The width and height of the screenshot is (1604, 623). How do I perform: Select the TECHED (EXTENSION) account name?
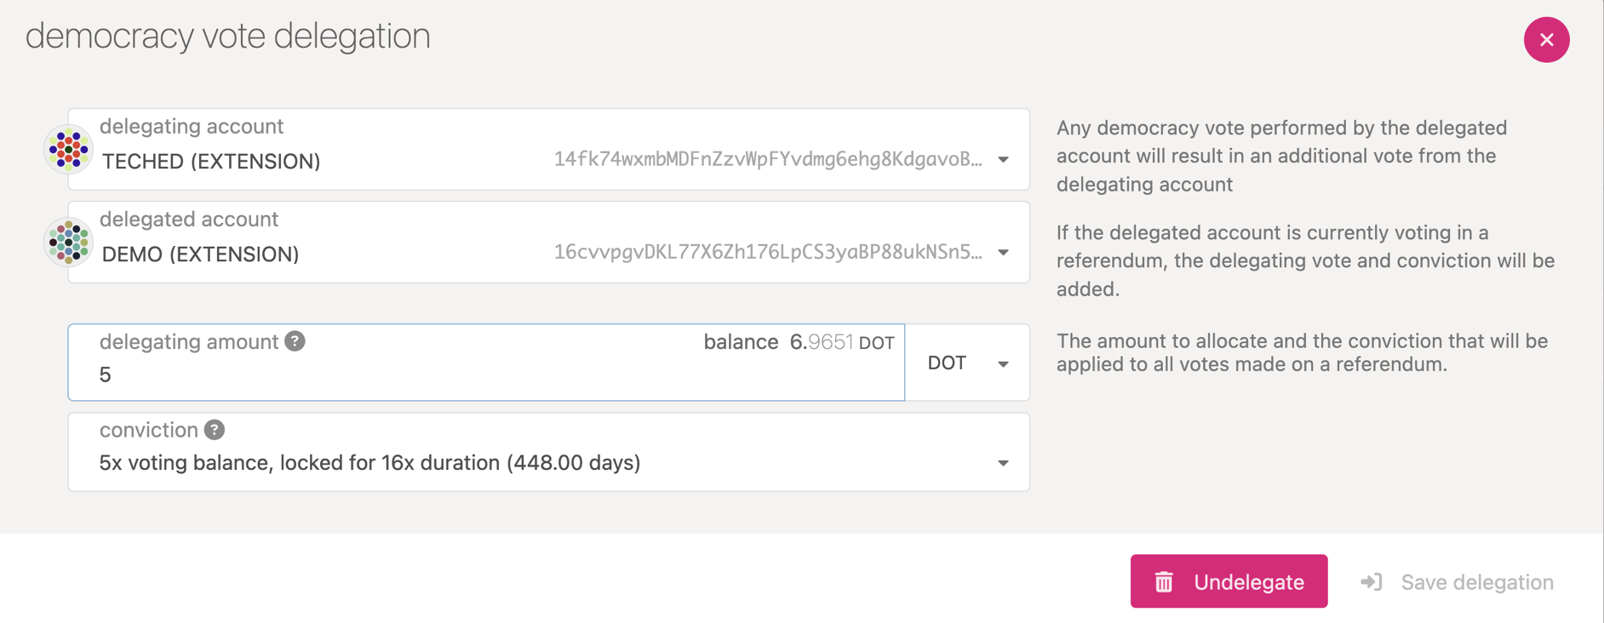click(211, 161)
